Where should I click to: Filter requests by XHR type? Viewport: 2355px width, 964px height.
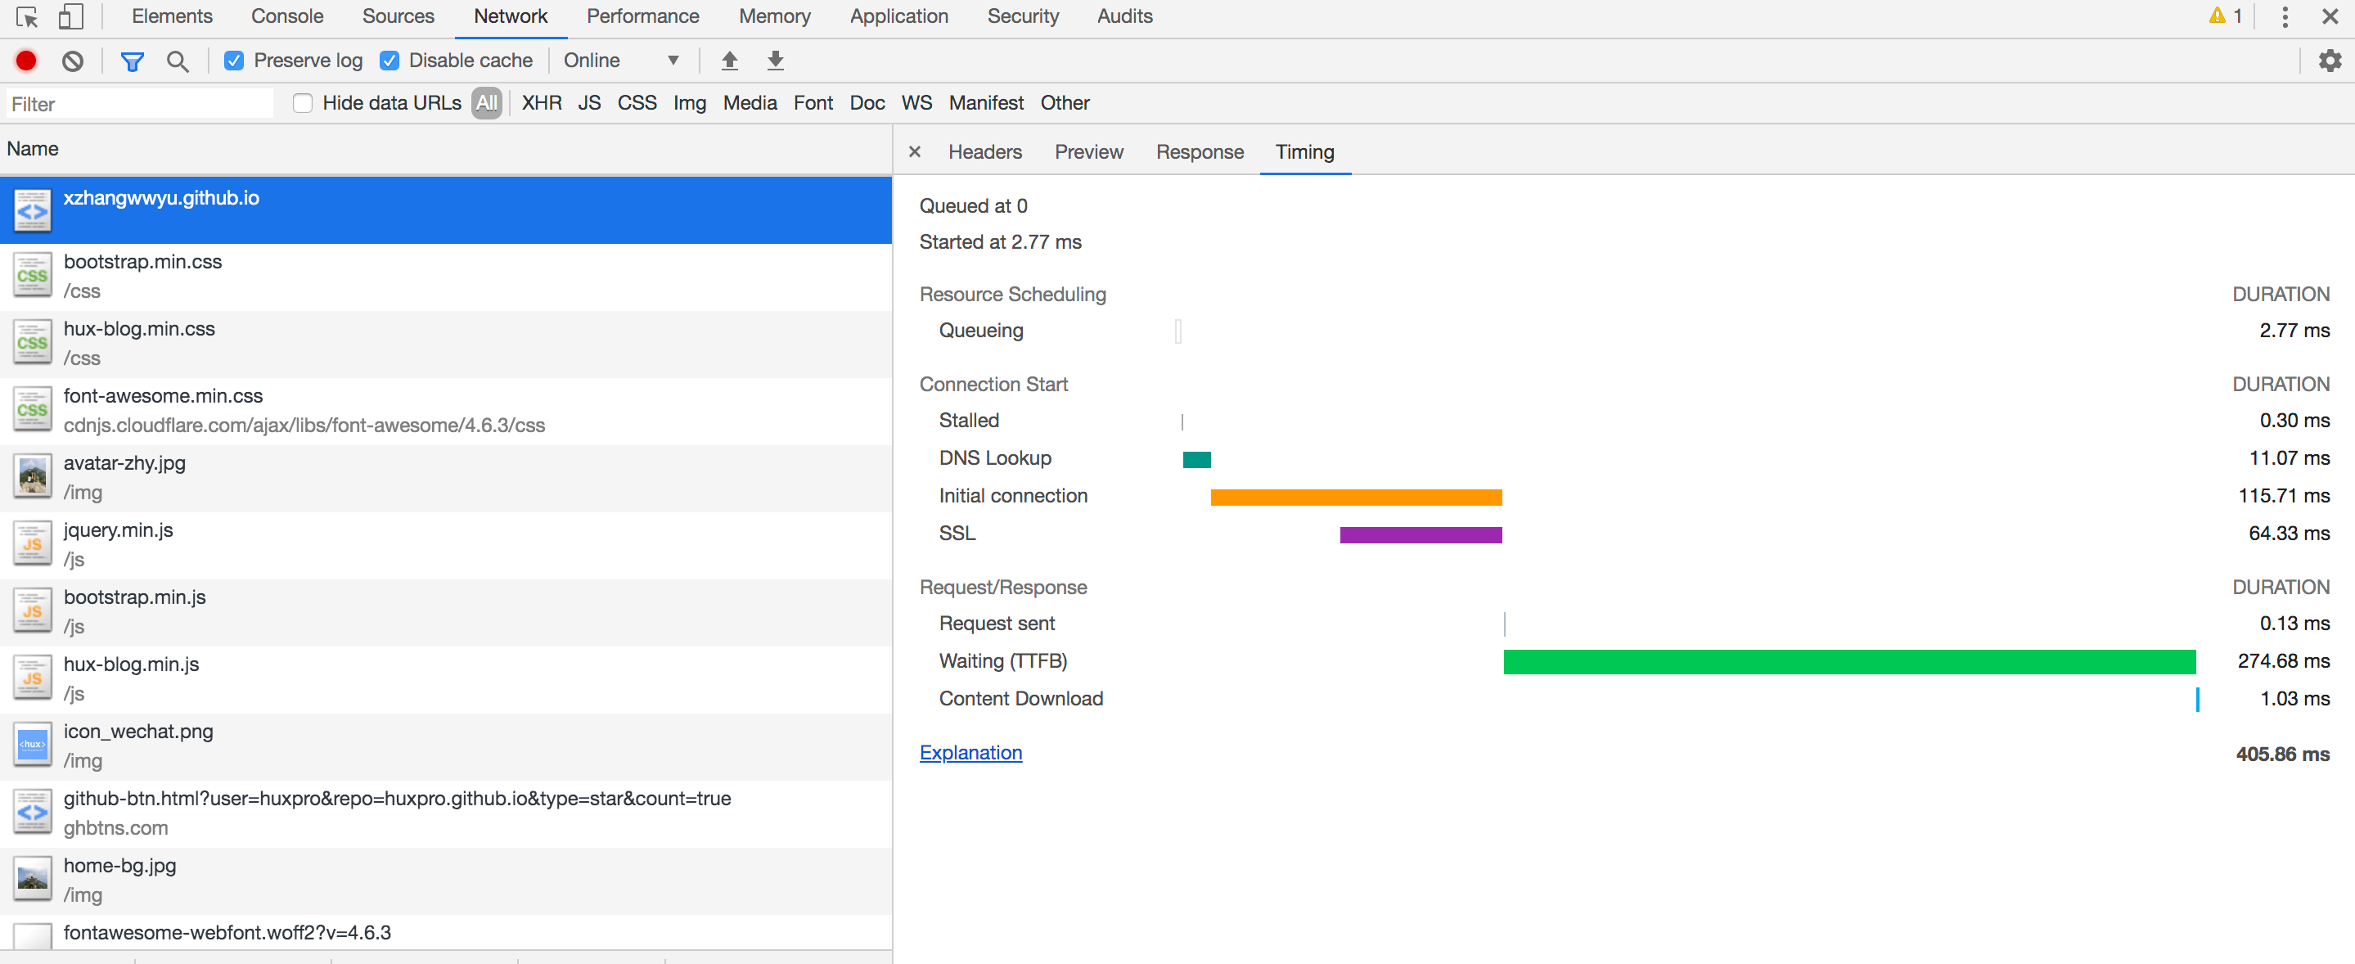click(541, 102)
